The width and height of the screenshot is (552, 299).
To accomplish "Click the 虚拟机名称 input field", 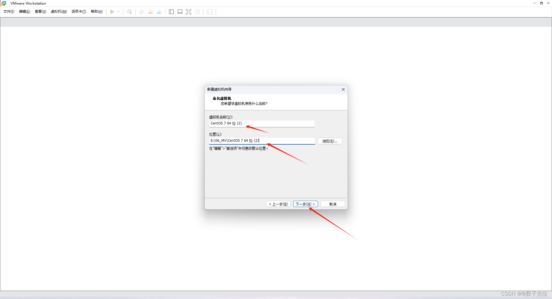I will point(262,124).
